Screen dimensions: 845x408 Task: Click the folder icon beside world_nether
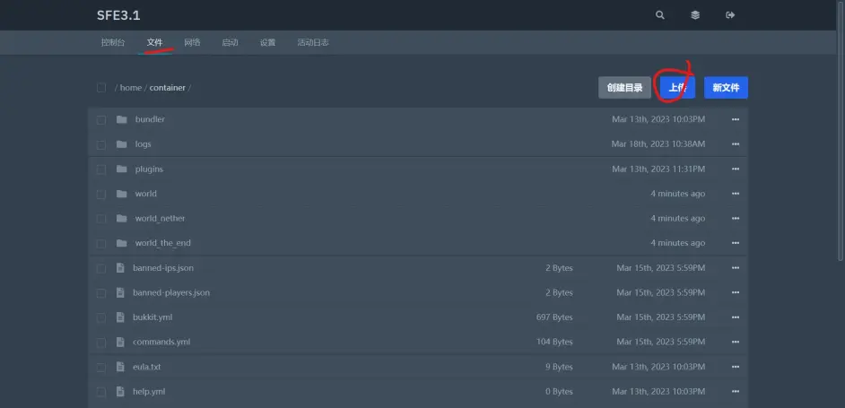click(121, 218)
